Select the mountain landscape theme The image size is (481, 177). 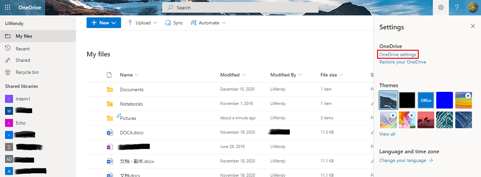(388, 100)
